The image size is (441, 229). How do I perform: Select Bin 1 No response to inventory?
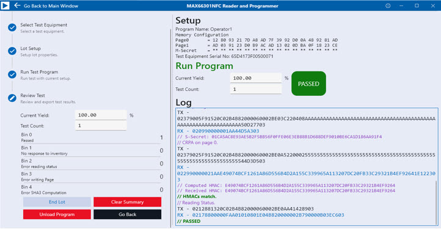click(x=92, y=150)
